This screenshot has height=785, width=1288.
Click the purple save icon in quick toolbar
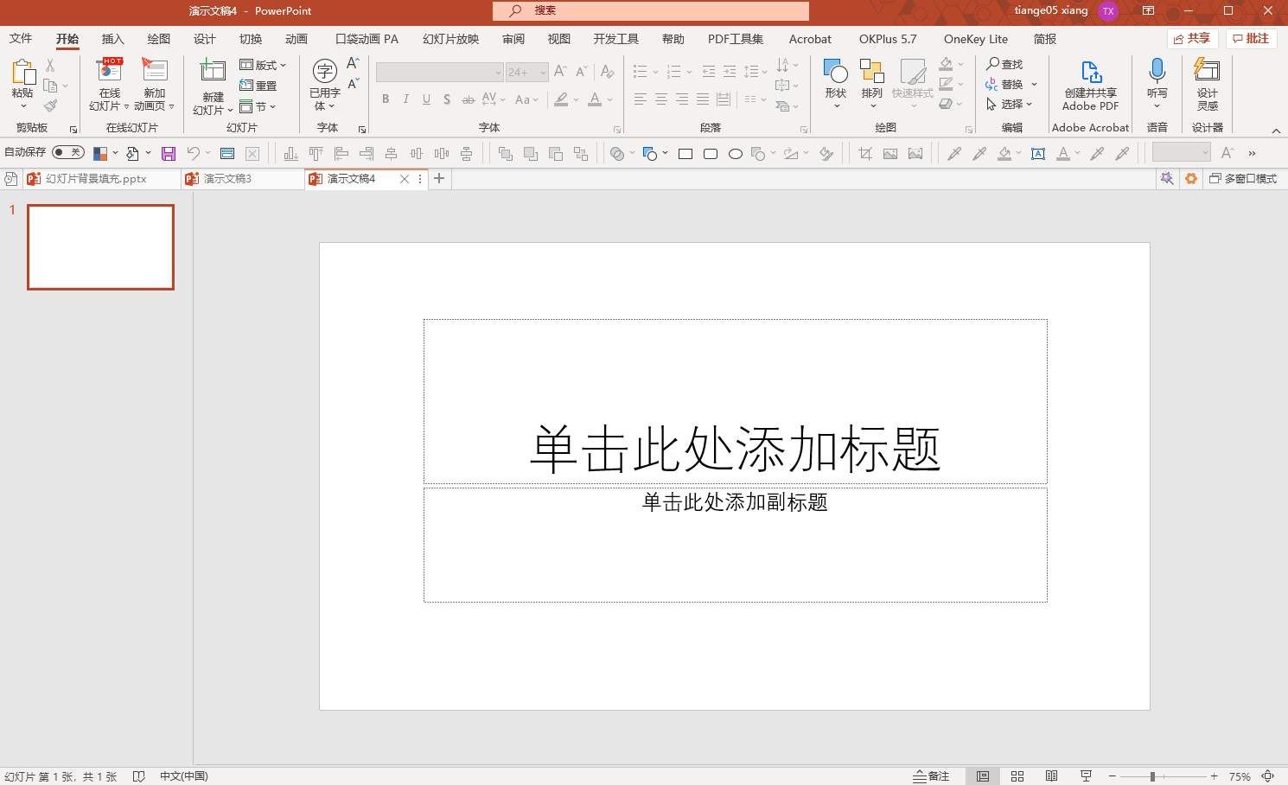coord(169,154)
